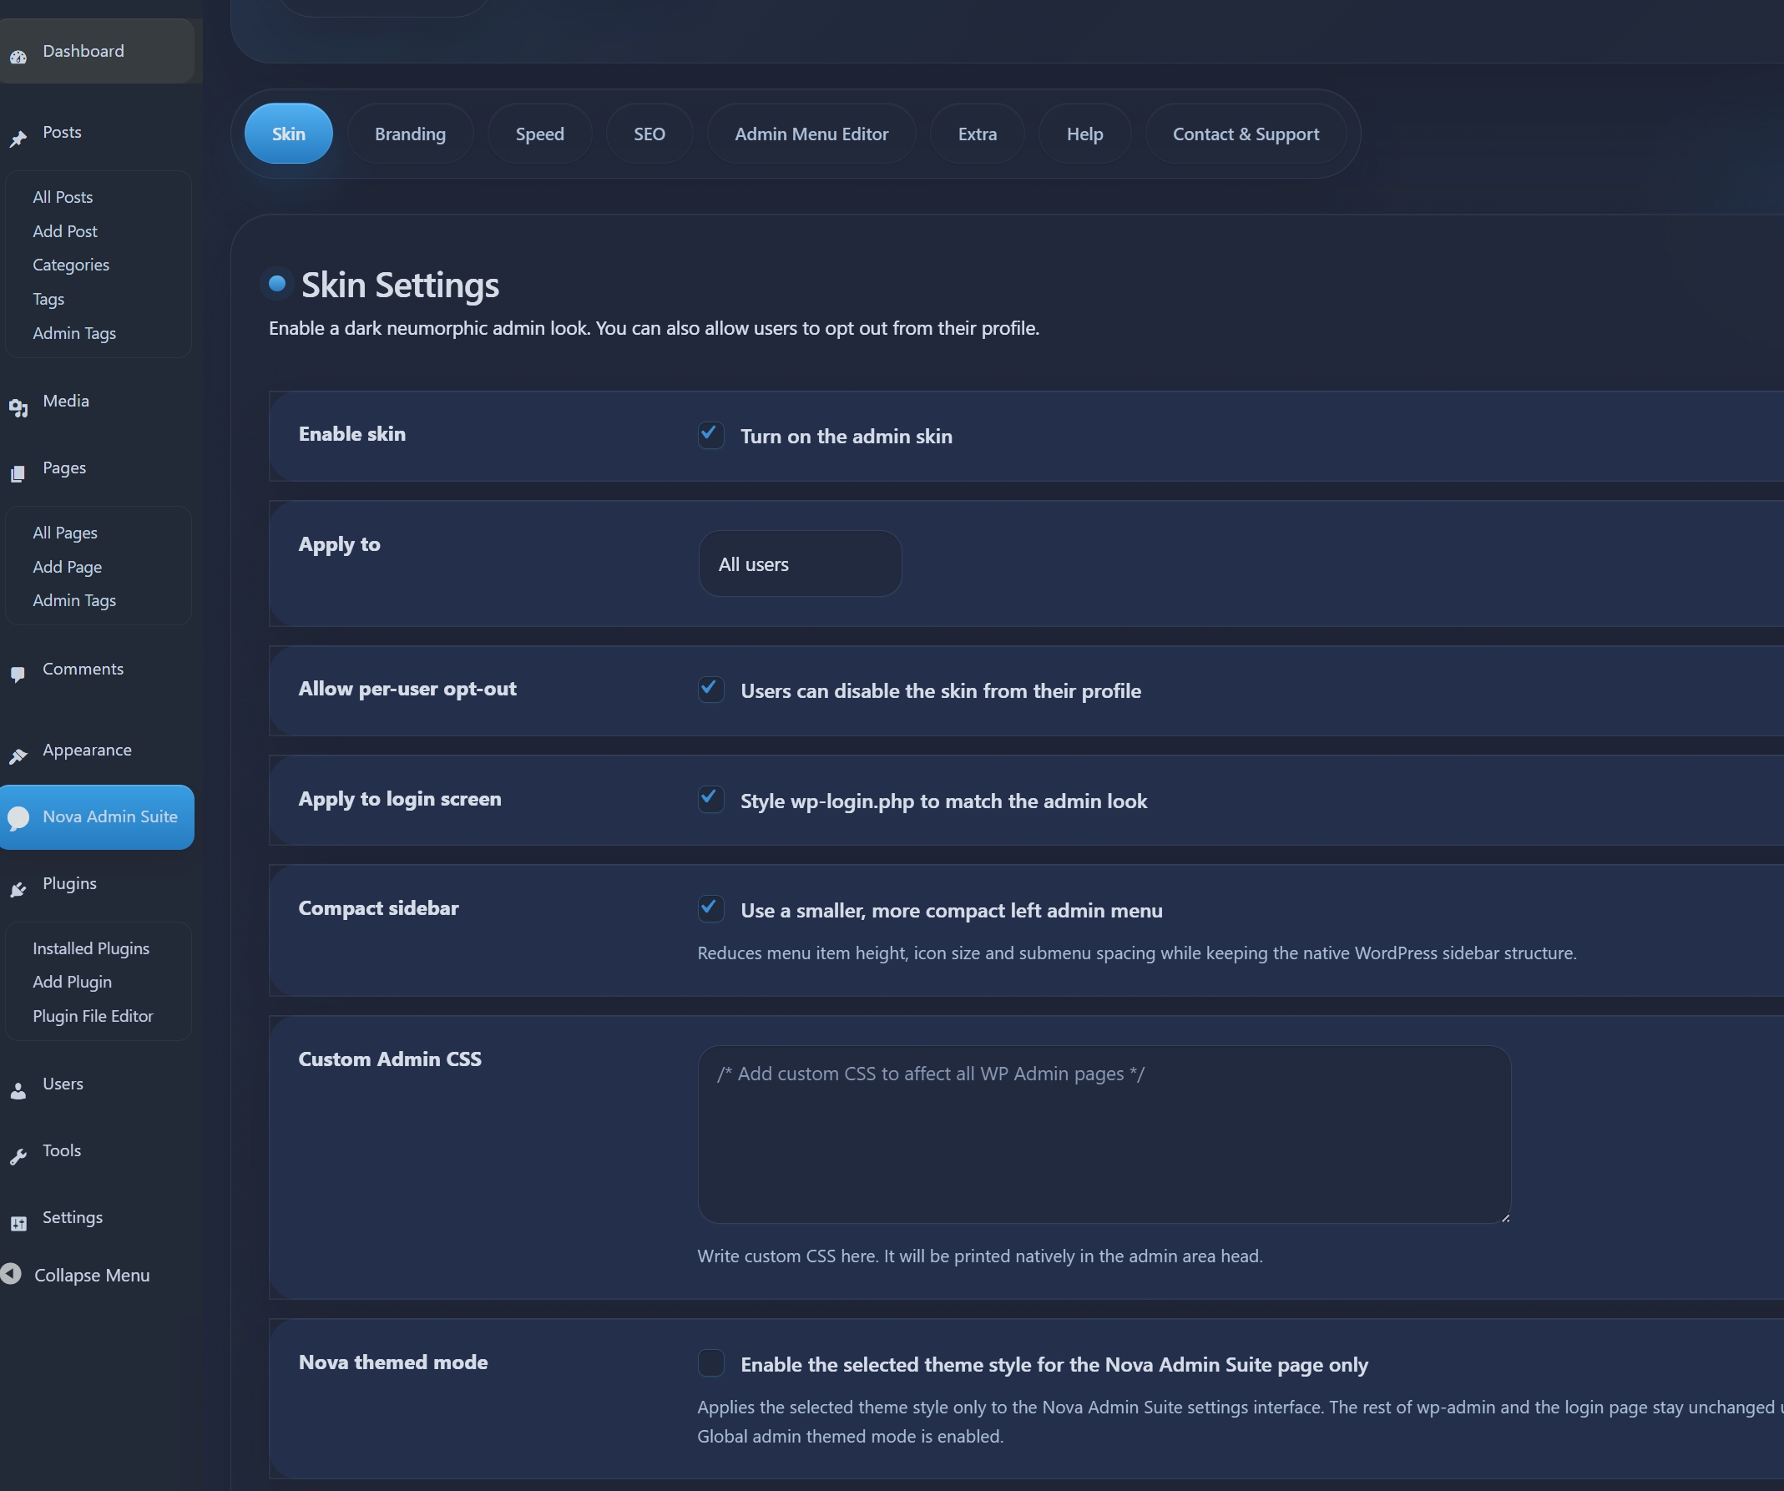Open the Dashboard via its gauge icon
Screen dimensions: 1784x1491
18,56
